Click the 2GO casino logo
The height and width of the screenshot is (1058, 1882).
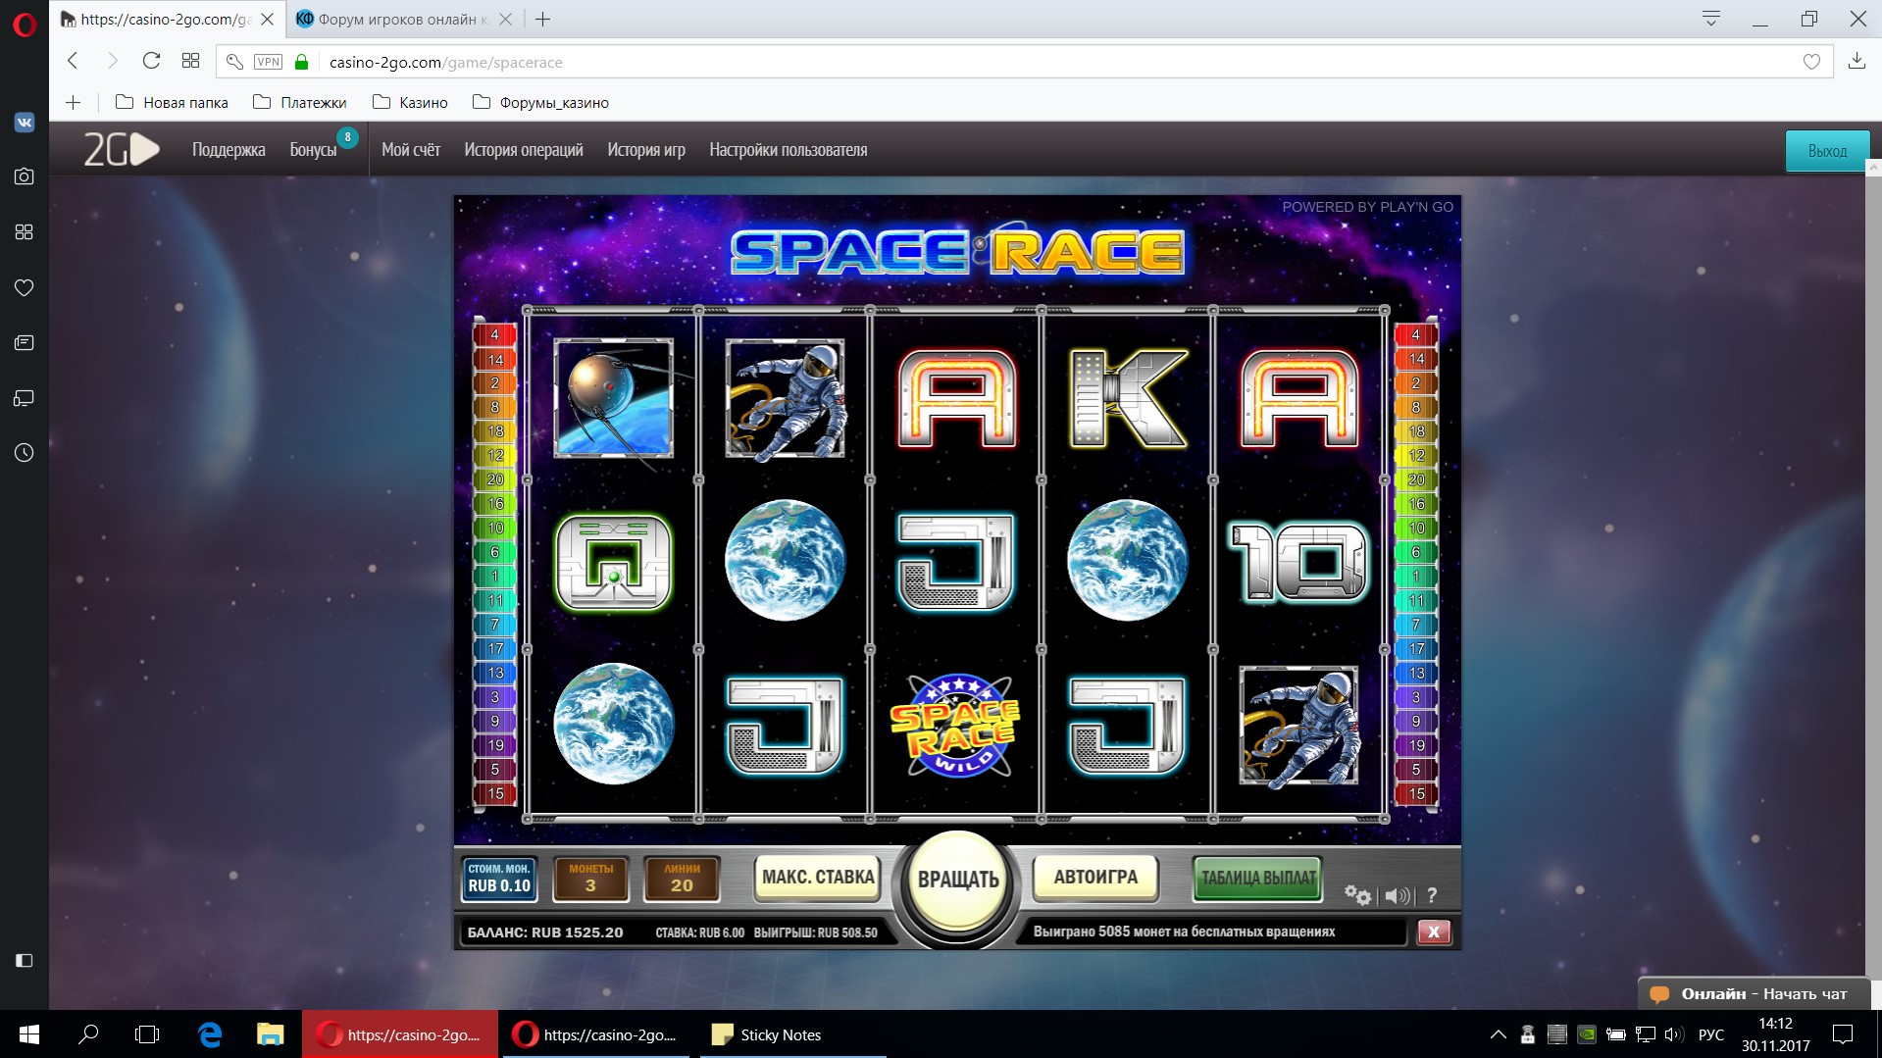coord(121,149)
